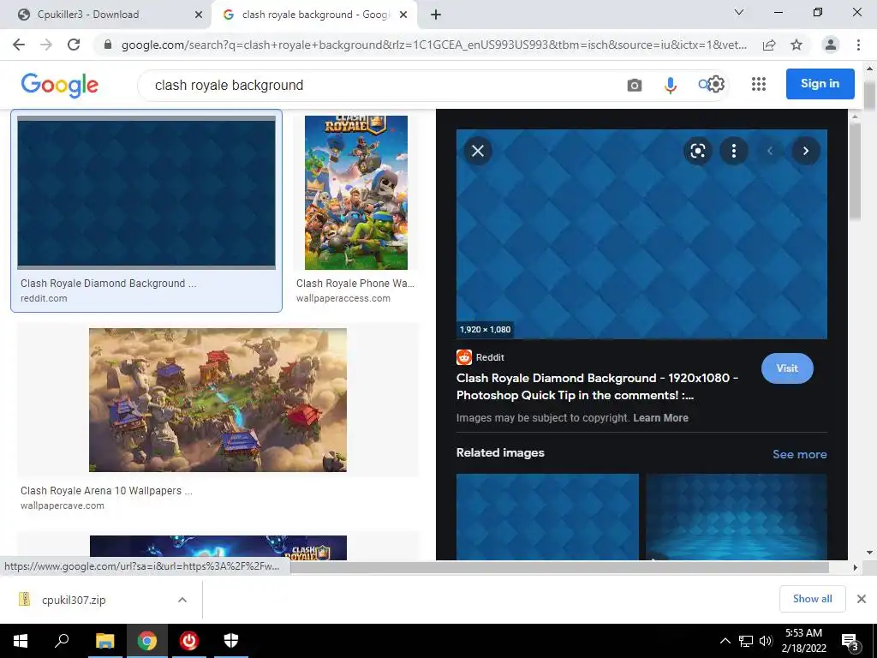This screenshot has width=877, height=658.
Task: Show hidden system tray icons
Action: [725, 641]
